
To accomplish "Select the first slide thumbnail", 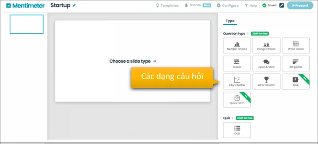I will coord(27,24).
